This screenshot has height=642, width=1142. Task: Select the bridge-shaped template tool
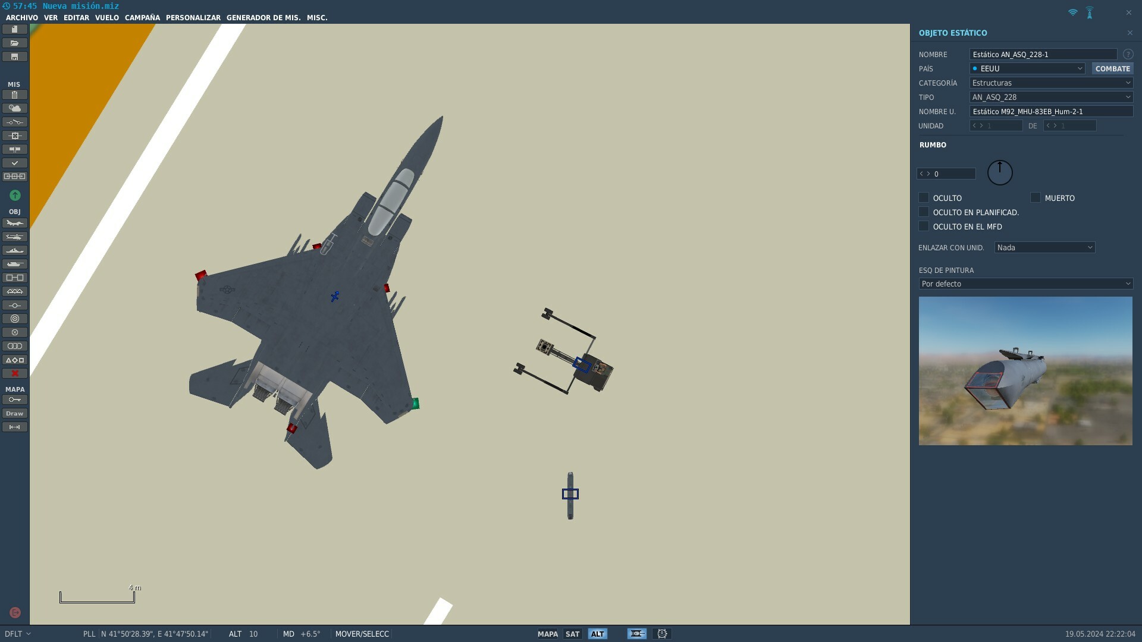pyautogui.click(x=14, y=291)
